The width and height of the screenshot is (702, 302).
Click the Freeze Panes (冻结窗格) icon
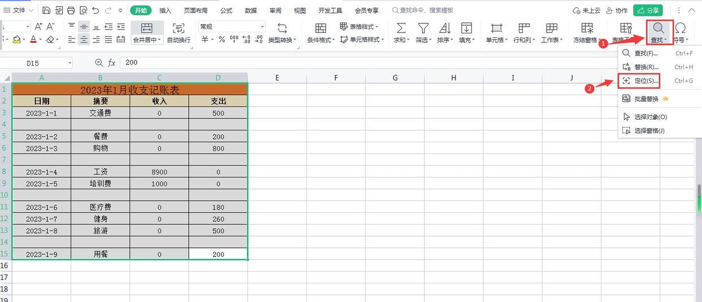tap(587, 29)
